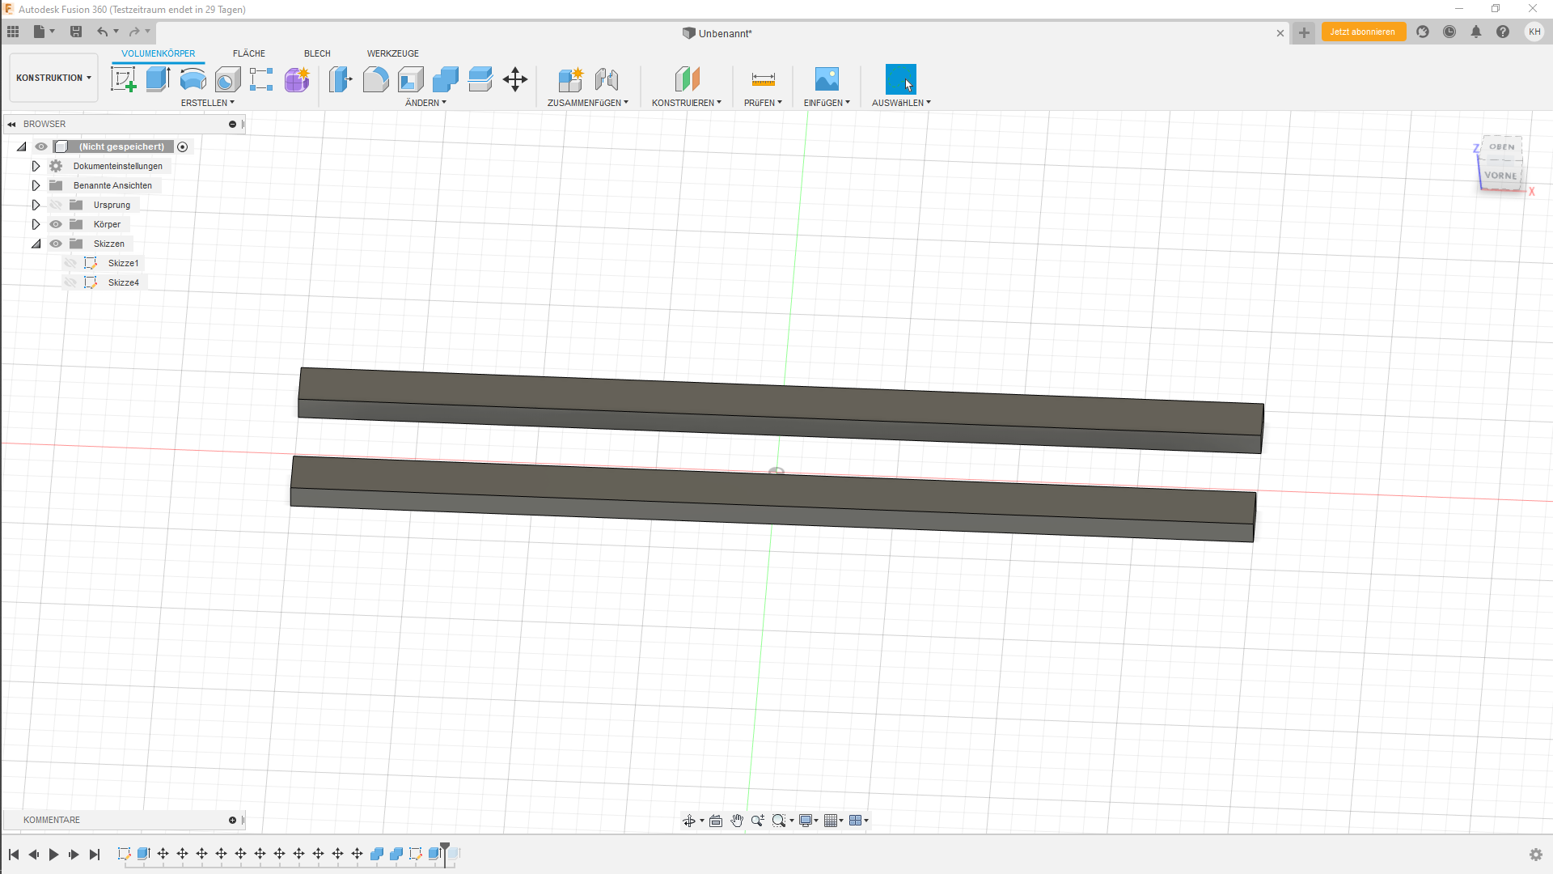Screen dimensions: 1553x874
Task: Select the Extrudieren tool in Erstellen
Action: point(157,78)
